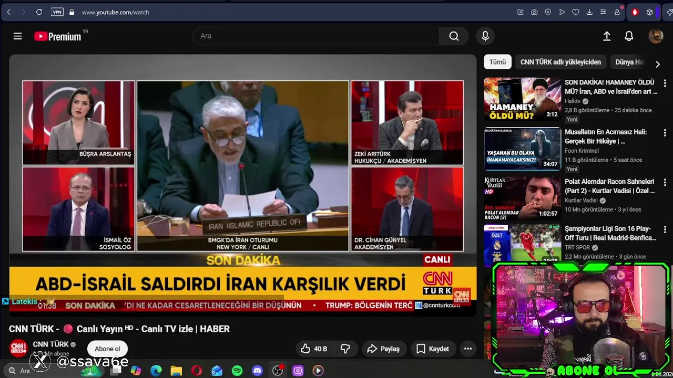Open options menu for the Foon Kriminal video
The width and height of the screenshot is (673, 378).
pyautogui.click(x=665, y=133)
